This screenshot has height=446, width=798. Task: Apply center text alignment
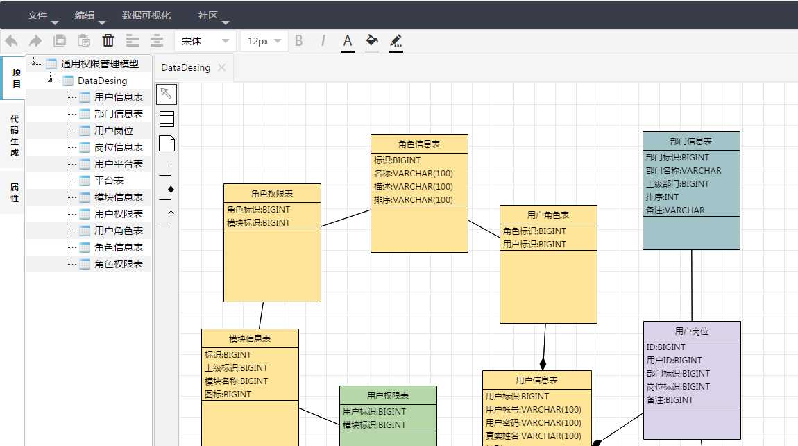click(157, 41)
